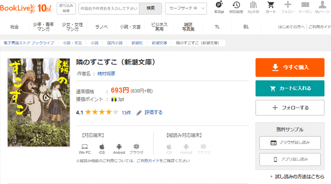The image size is (331, 184).
Task: Click the book cover thumbnail
Action: pos(39,102)
